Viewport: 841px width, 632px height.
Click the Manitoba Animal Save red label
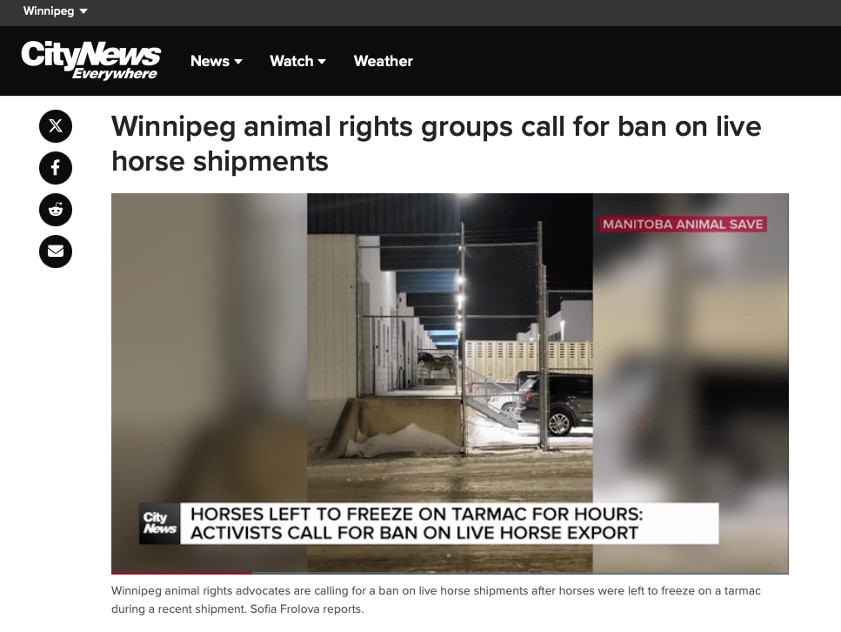click(x=682, y=224)
